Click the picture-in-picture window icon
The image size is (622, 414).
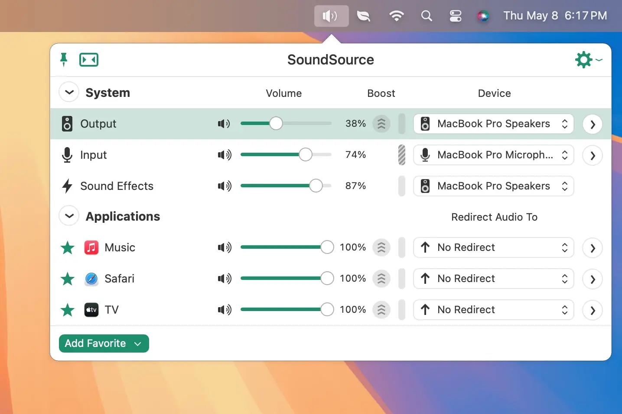point(88,60)
